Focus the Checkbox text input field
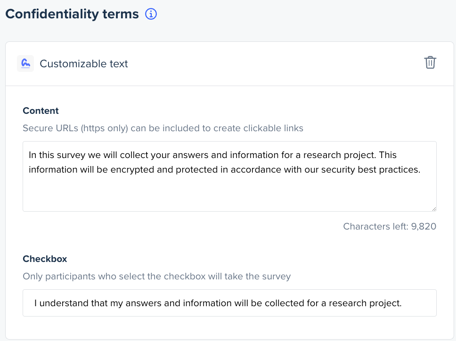The height and width of the screenshot is (341, 456). coord(229,303)
